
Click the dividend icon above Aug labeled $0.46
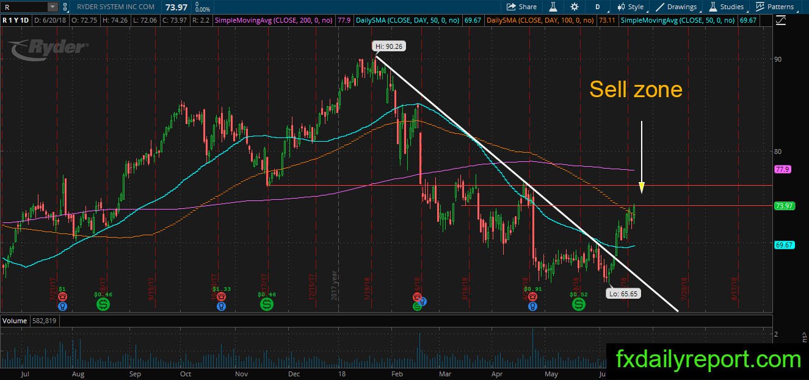pyautogui.click(x=103, y=304)
